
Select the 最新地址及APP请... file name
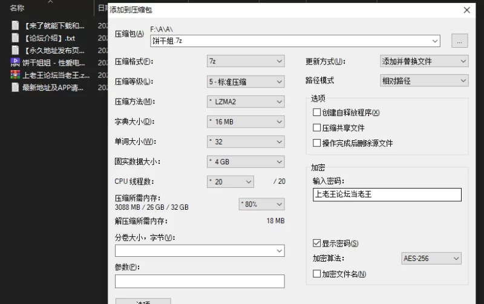point(53,88)
